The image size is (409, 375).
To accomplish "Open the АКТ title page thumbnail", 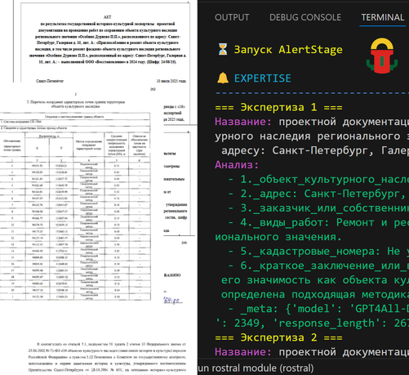I will pos(104,42).
